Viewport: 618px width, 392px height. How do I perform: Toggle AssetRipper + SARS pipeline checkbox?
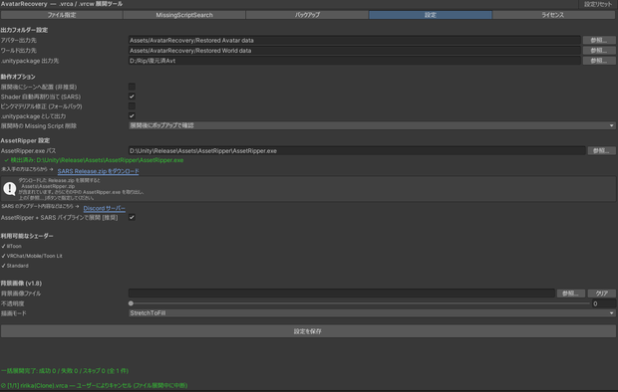(132, 217)
